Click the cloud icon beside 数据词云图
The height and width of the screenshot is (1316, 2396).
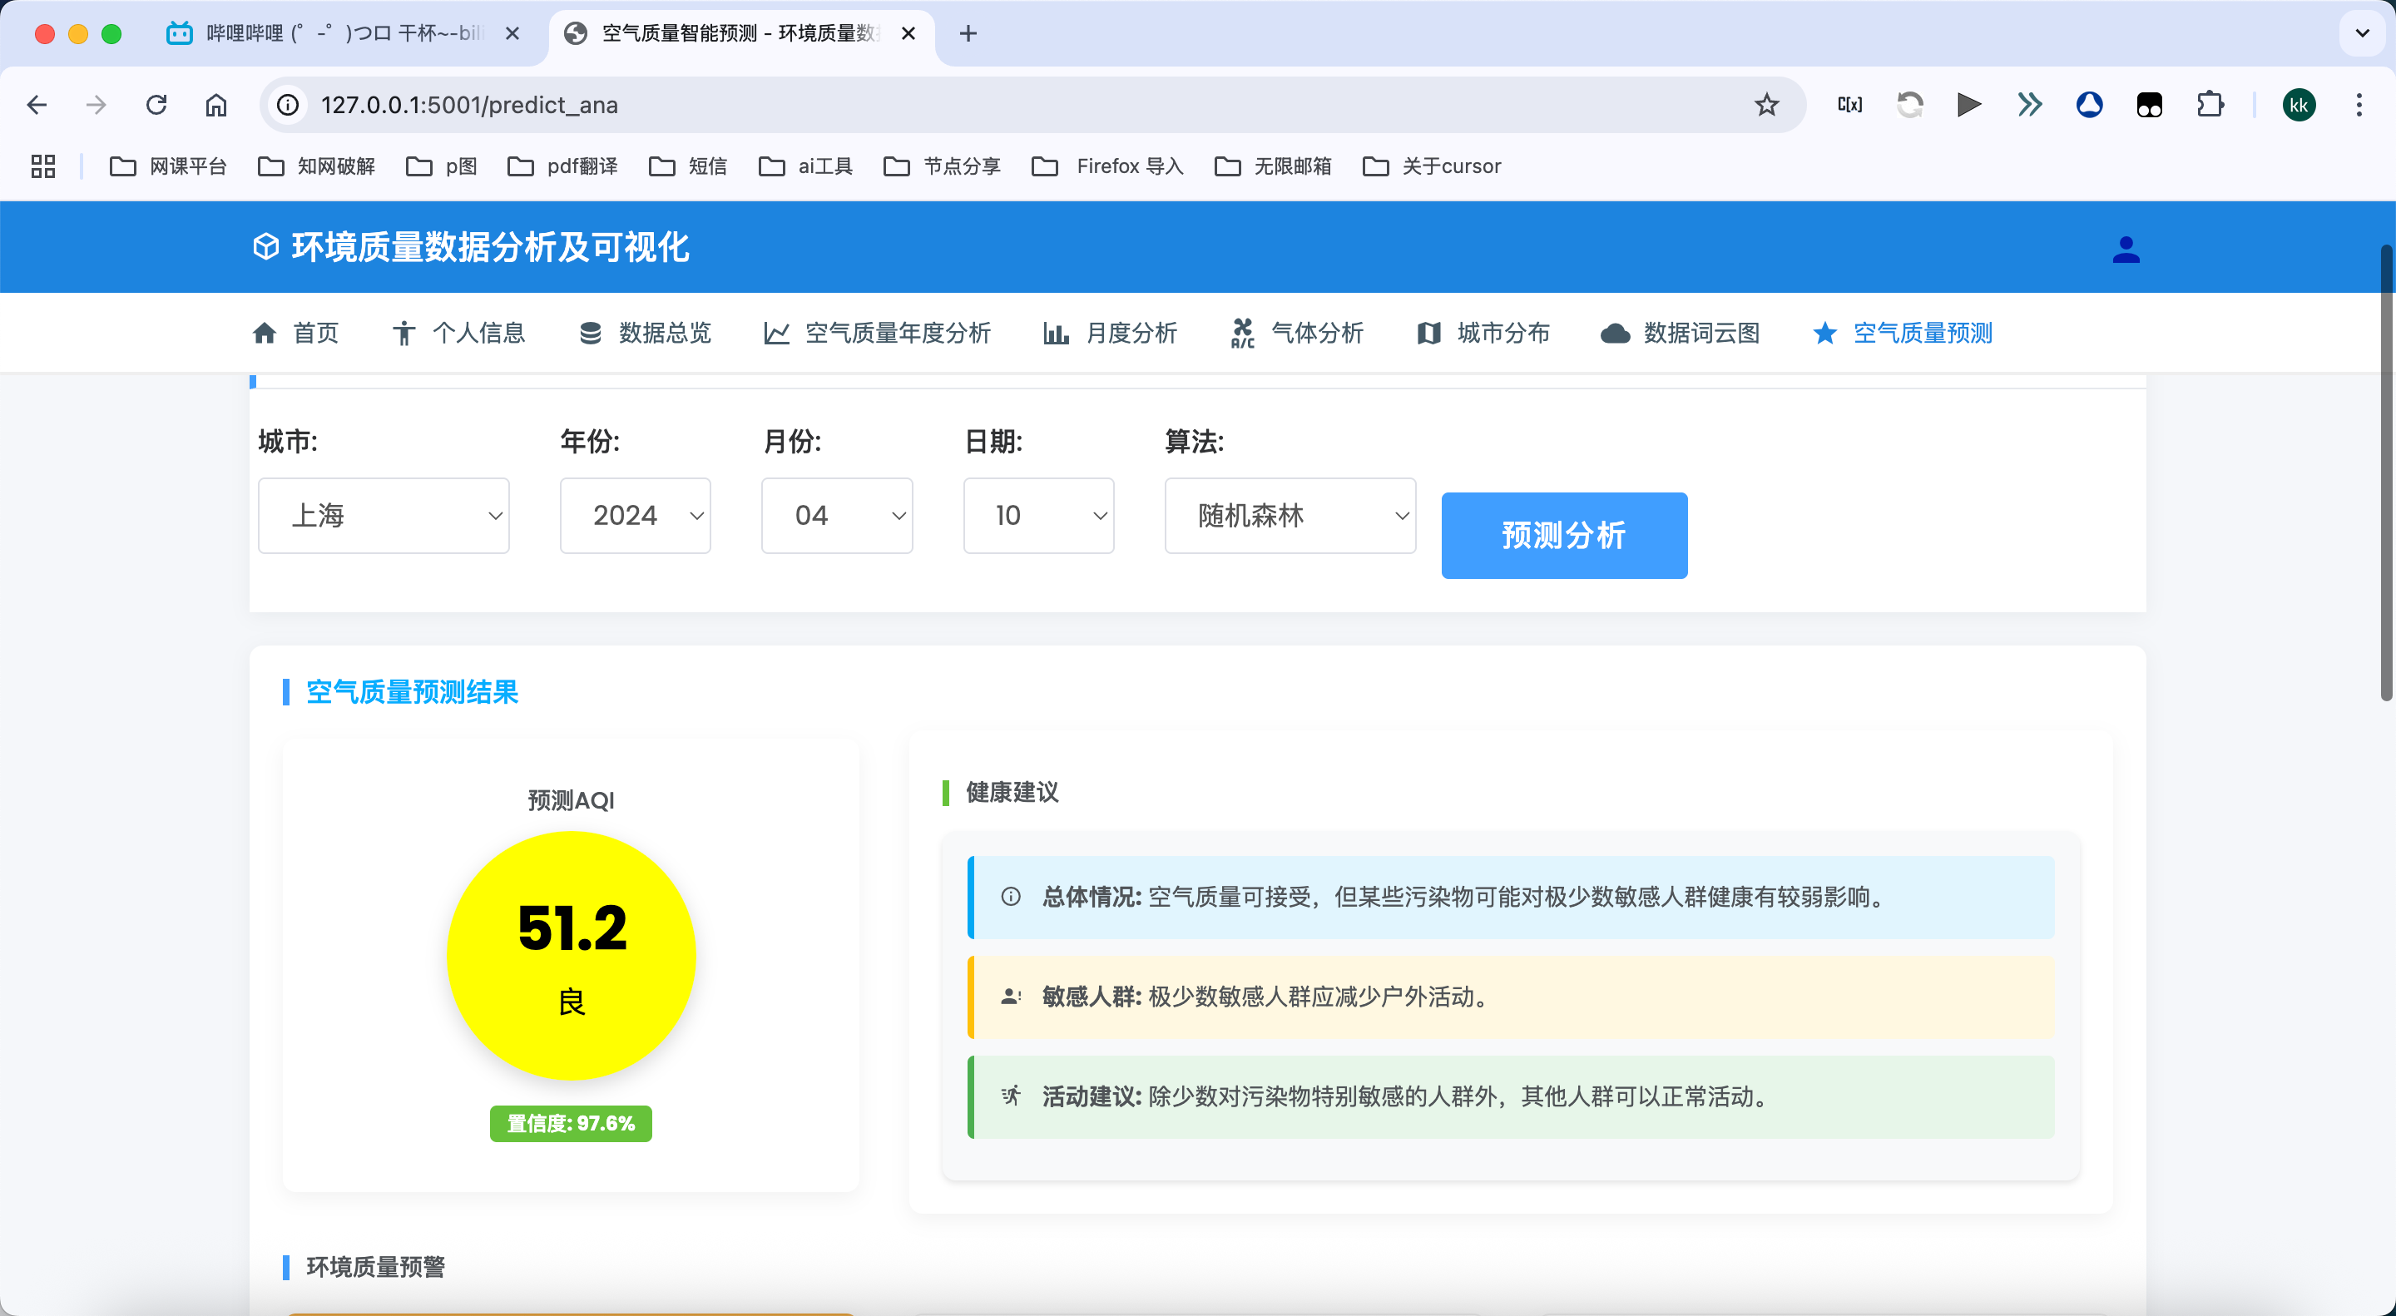(1615, 333)
